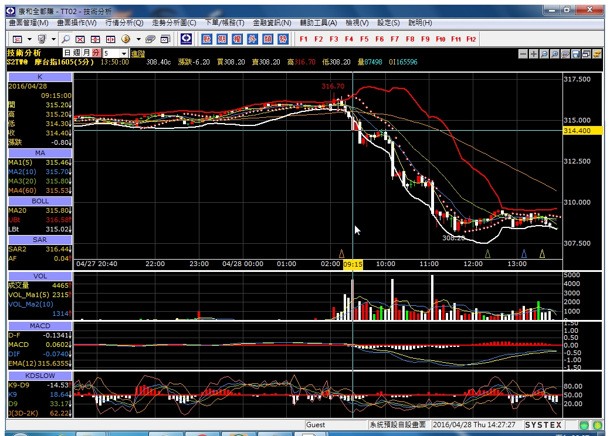Click the blue 期 futures button
This screenshot has width=610, height=436.
[x=222, y=39]
